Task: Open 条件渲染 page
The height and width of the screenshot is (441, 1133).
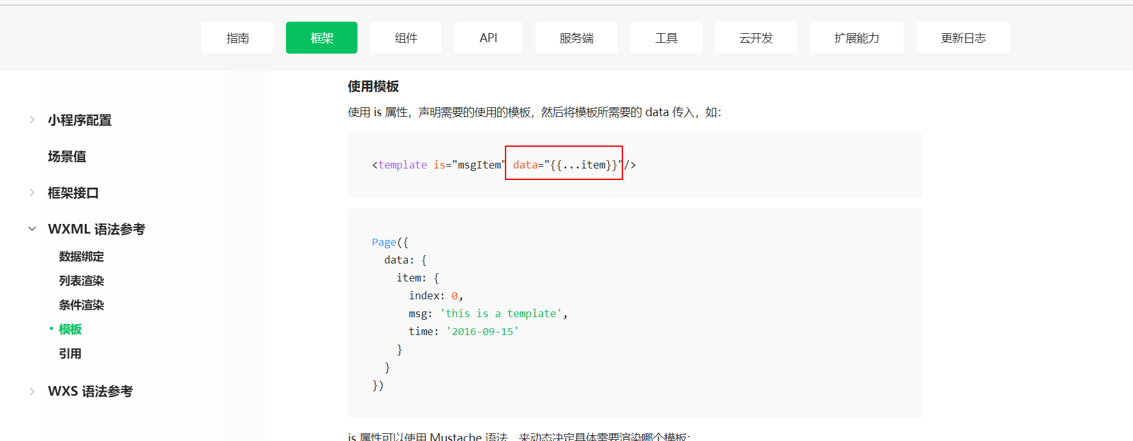Action: [x=81, y=305]
